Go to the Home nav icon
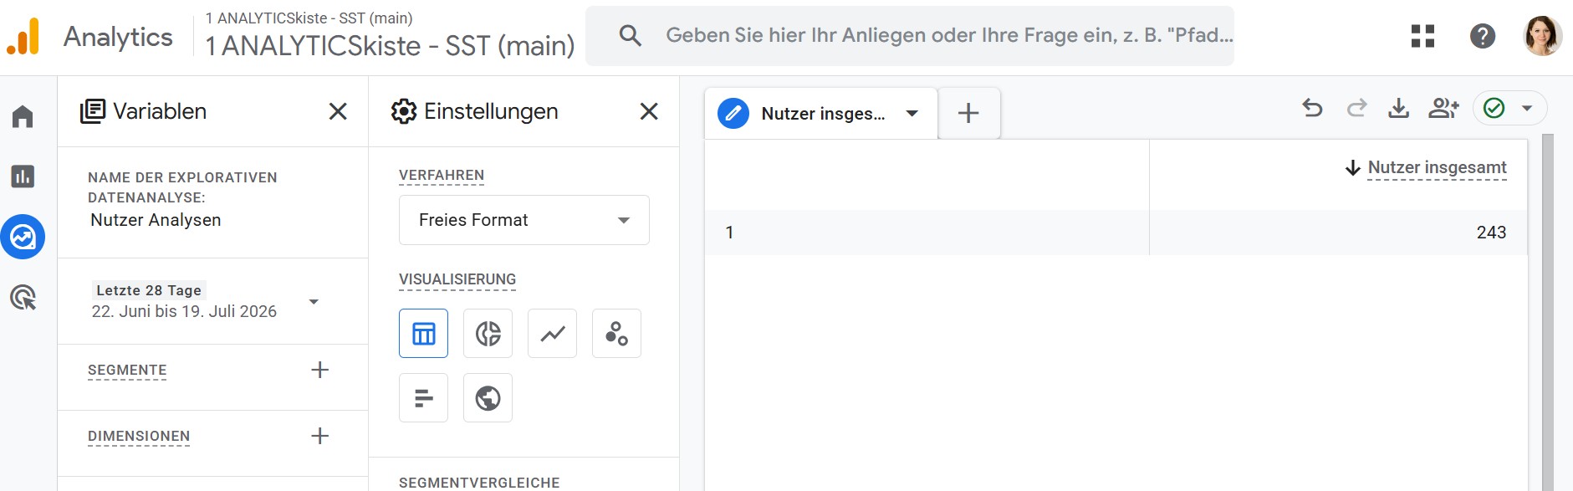The height and width of the screenshot is (491, 1573). [x=23, y=116]
